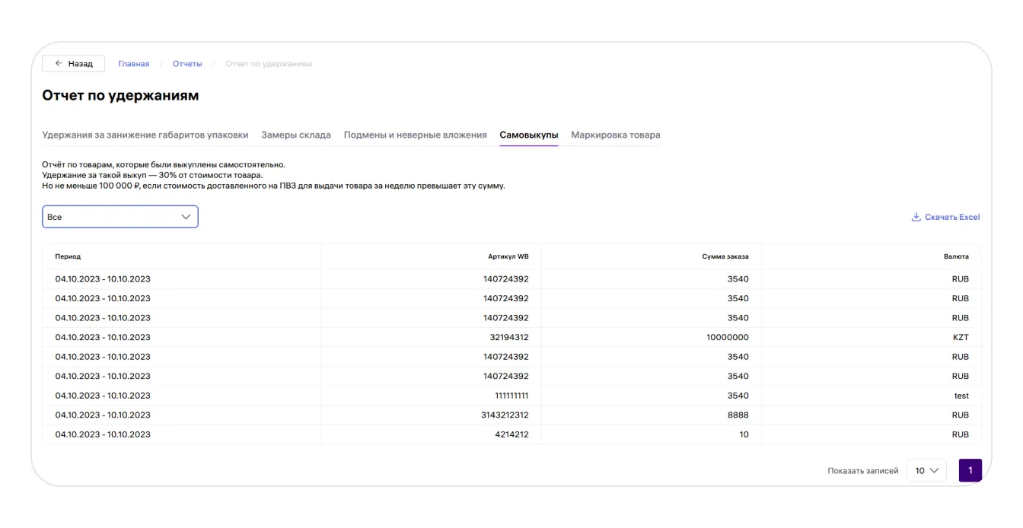
Task: Expand the Все filter dropdown
Action: click(120, 217)
